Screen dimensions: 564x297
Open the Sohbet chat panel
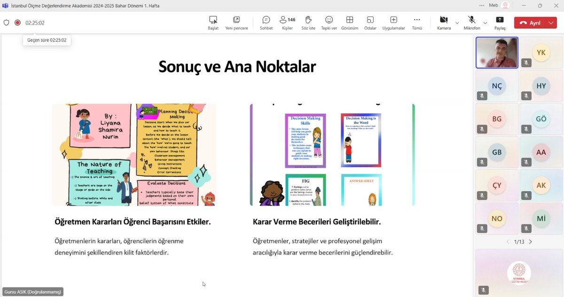tap(266, 23)
